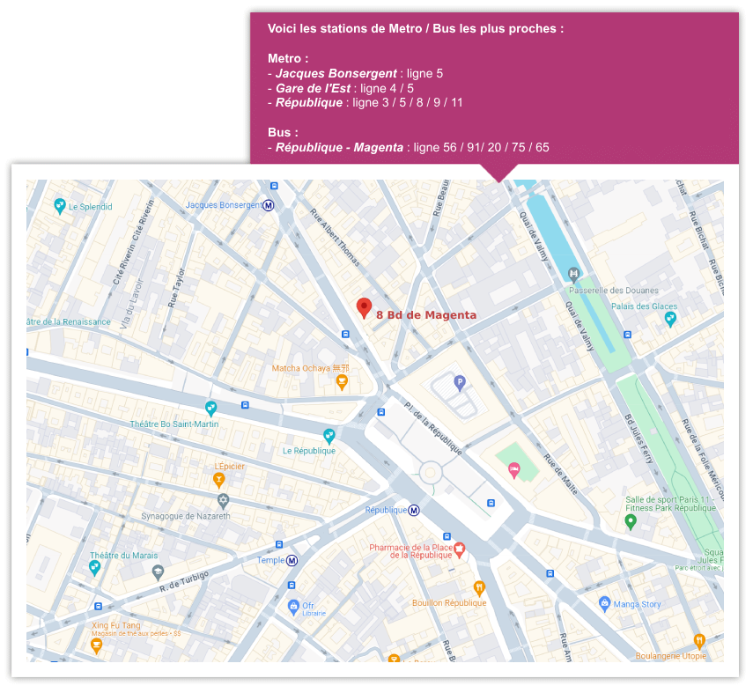The width and height of the screenshot is (753, 693).
Task: Click the Le République venue marker
Action: click(x=329, y=436)
